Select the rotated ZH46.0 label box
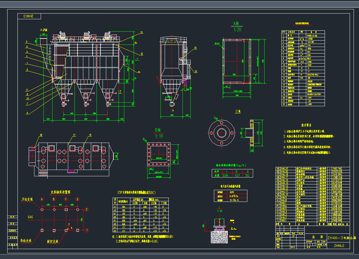Image resolution: width=359 pixels, height=259 pixels. click(x=29, y=17)
